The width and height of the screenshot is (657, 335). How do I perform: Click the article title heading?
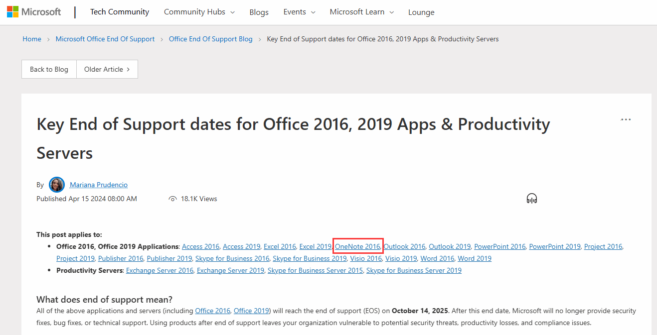pos(293,138)
